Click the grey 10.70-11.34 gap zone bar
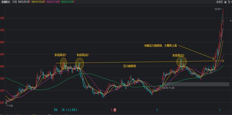232x115 pixels. (x=196, y=84)
